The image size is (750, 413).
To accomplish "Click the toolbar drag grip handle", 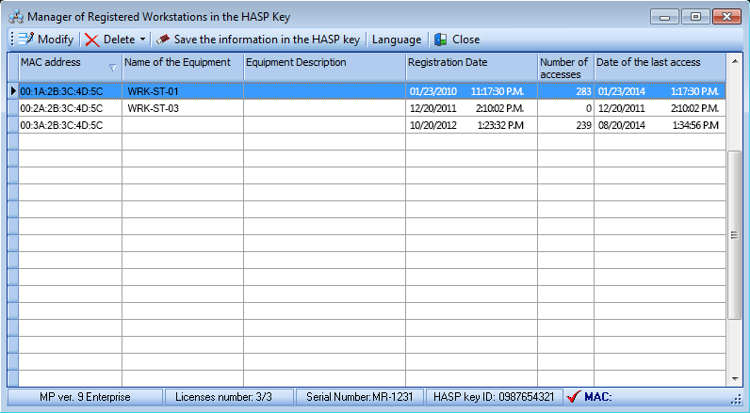I will click(x=11, y=40).
